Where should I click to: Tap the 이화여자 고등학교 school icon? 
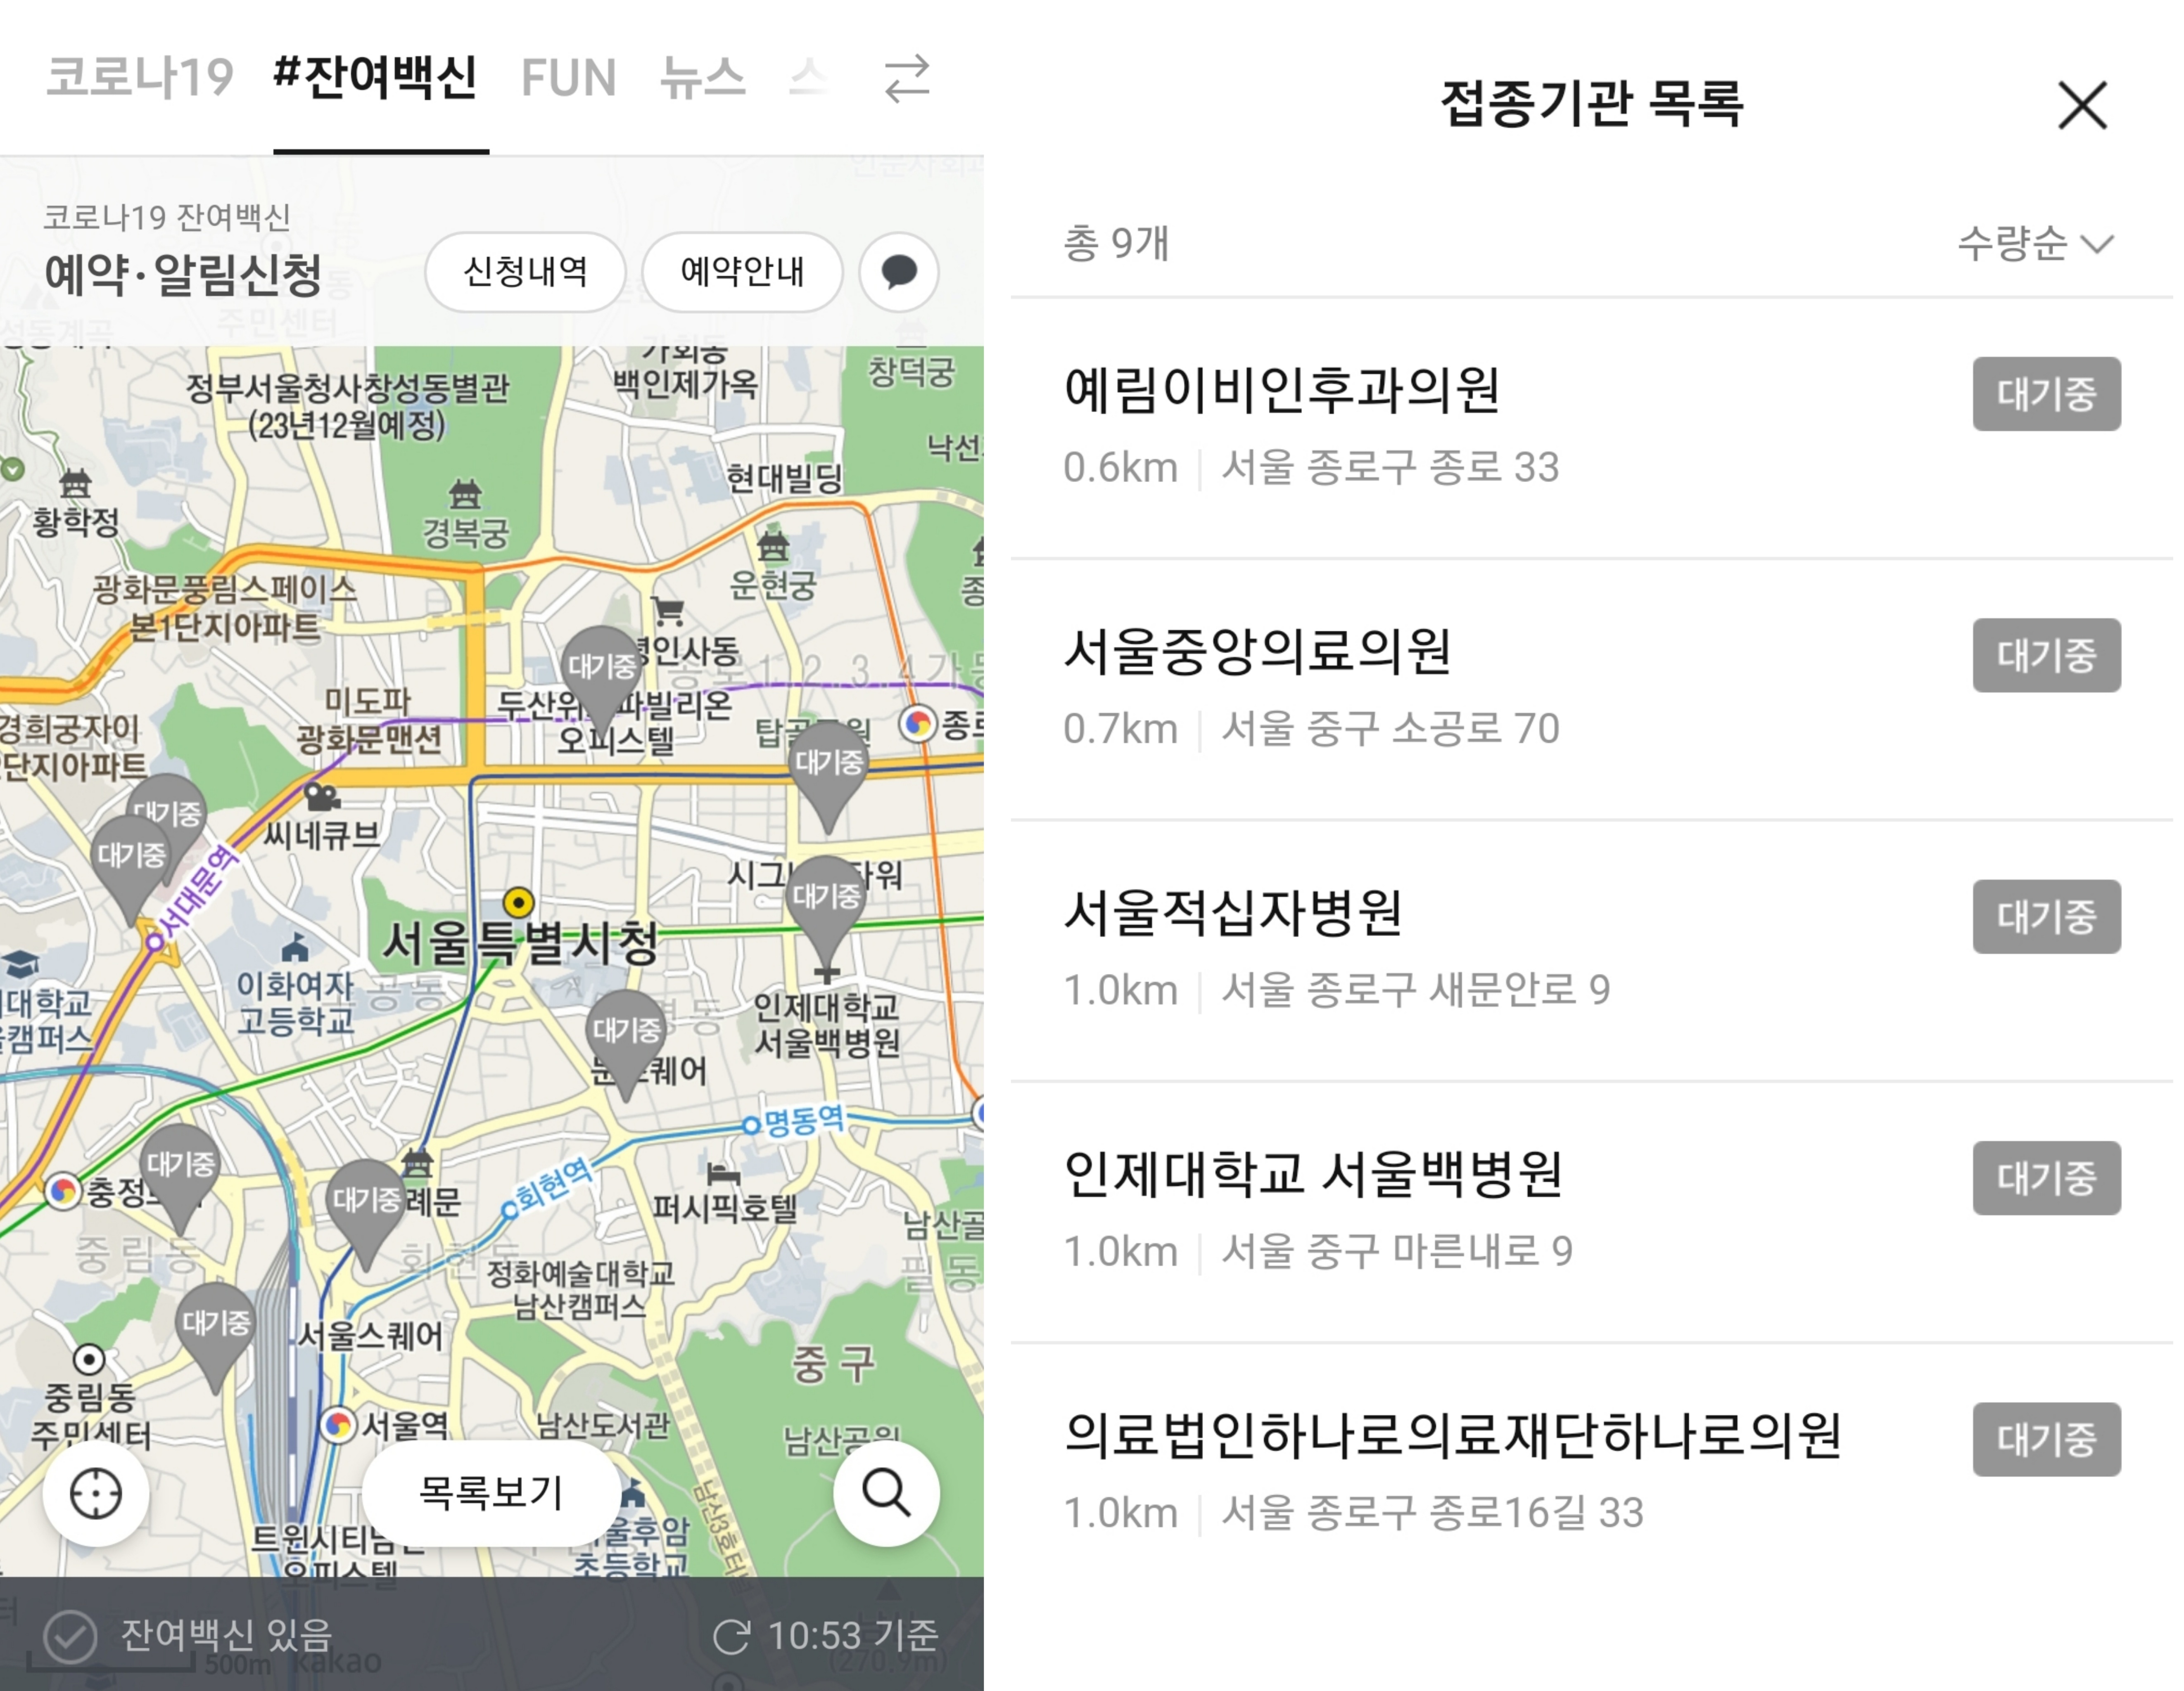pos(295,947)
